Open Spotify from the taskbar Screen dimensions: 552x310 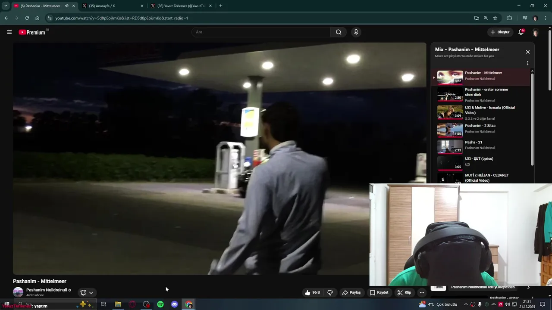[160, 304]
